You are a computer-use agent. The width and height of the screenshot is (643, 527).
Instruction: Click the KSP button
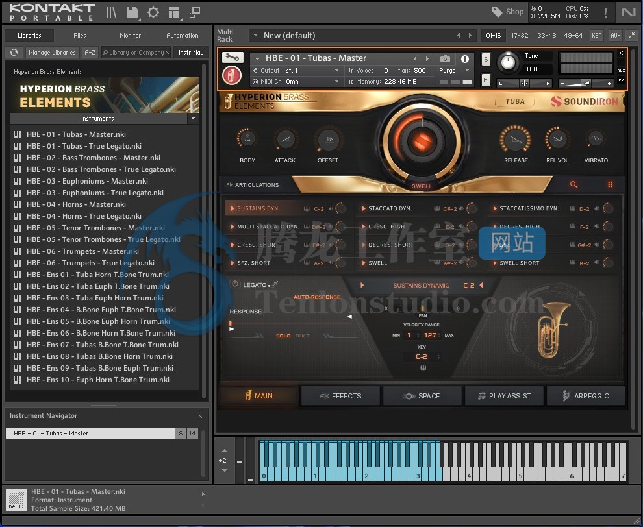click(597, 36)
